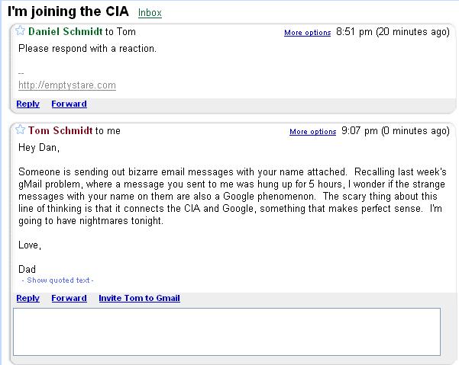Viewport: 459px width, 365px height.
Task: Star the message from Tom Schmidt
Action: [x=21, y=130]
